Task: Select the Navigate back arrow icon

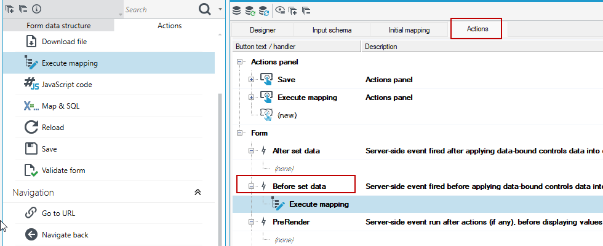Action: 30,234
